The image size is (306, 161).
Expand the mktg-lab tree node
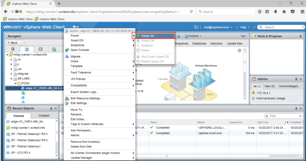(11, 74)
